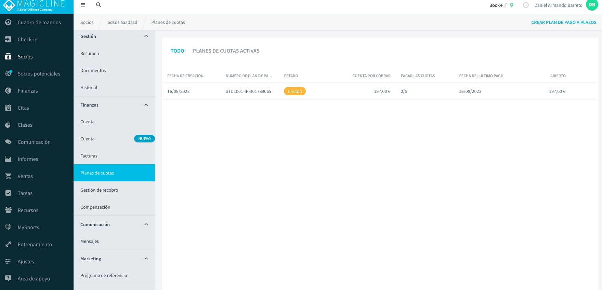
Task: Open Entrenamiento dumbbell section
Action: tap(37, 245)
